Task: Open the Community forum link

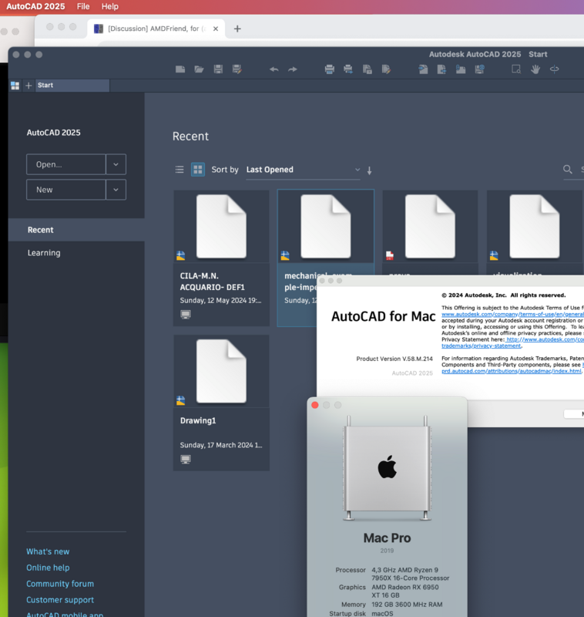Action: [x=60, y=584]
